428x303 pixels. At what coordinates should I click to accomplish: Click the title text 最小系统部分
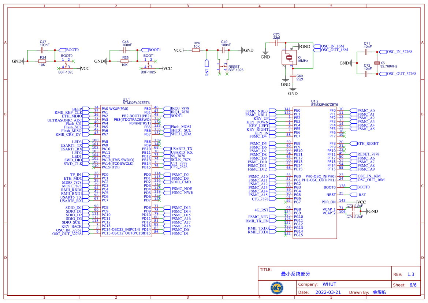pos(295,274)
